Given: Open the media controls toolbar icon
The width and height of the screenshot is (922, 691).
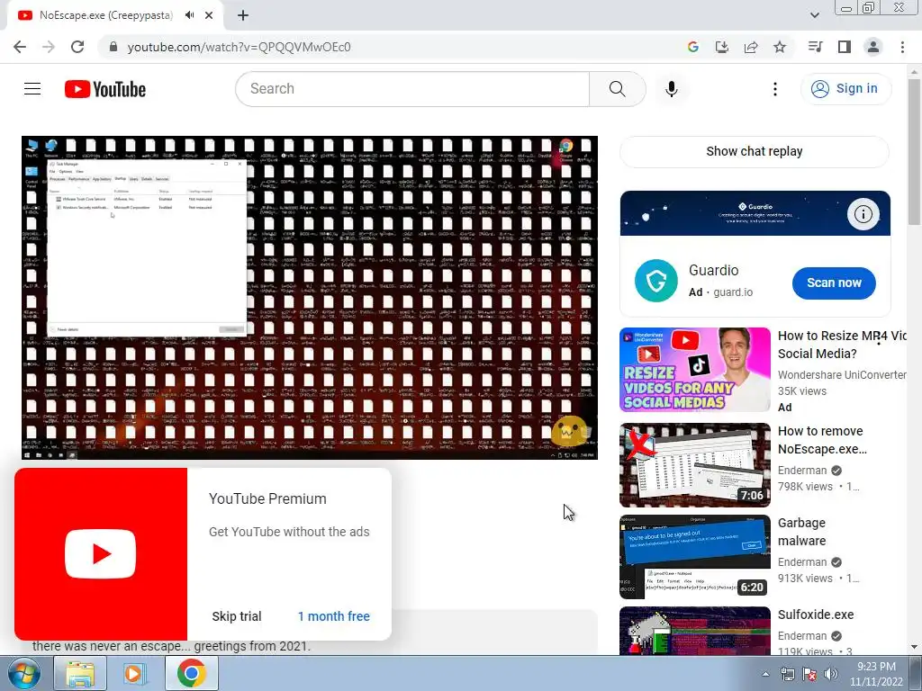Looking at the screenshot, I should (x=815, y=47).
